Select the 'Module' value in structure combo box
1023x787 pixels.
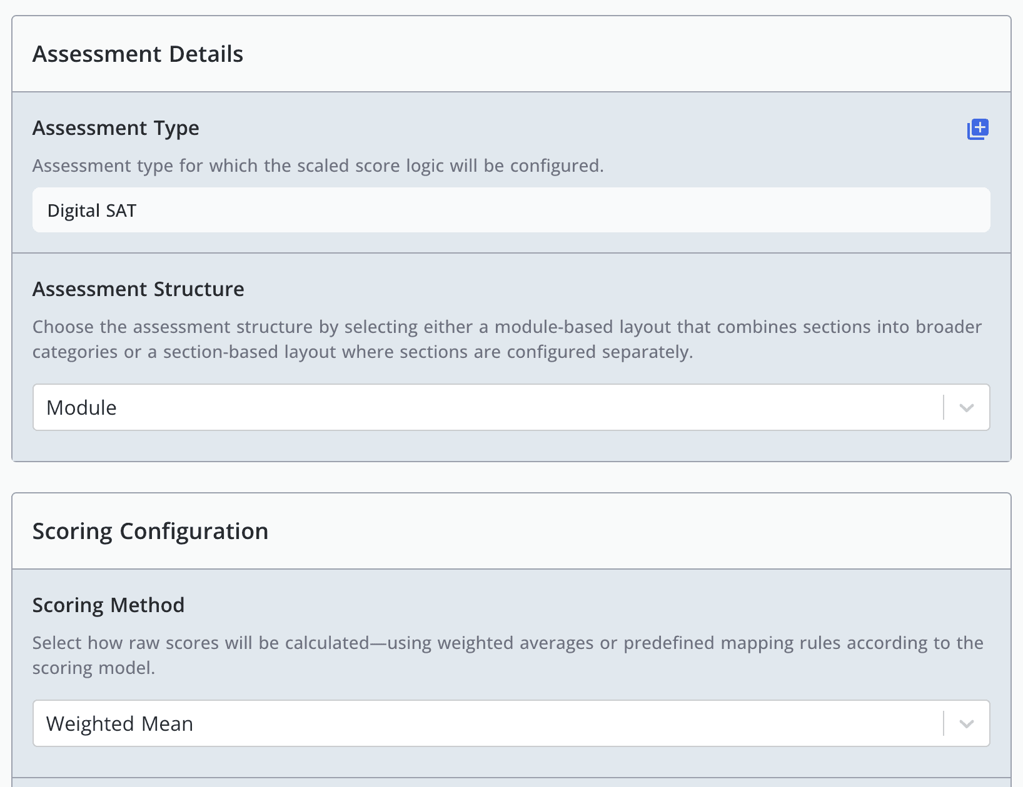(82, 408)
